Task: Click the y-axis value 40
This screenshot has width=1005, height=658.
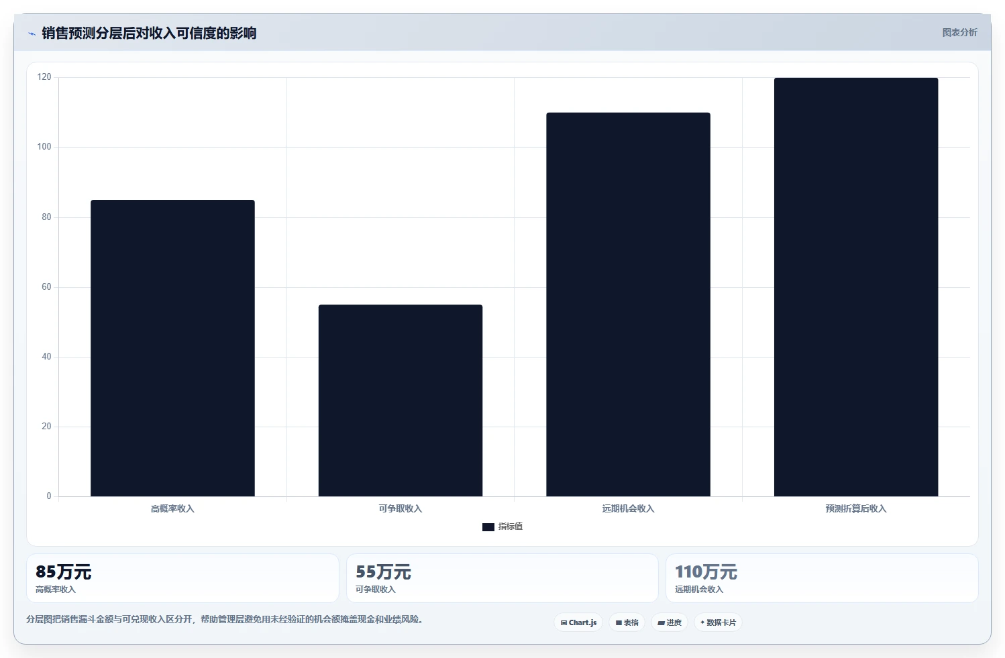Action: (46, 357)
